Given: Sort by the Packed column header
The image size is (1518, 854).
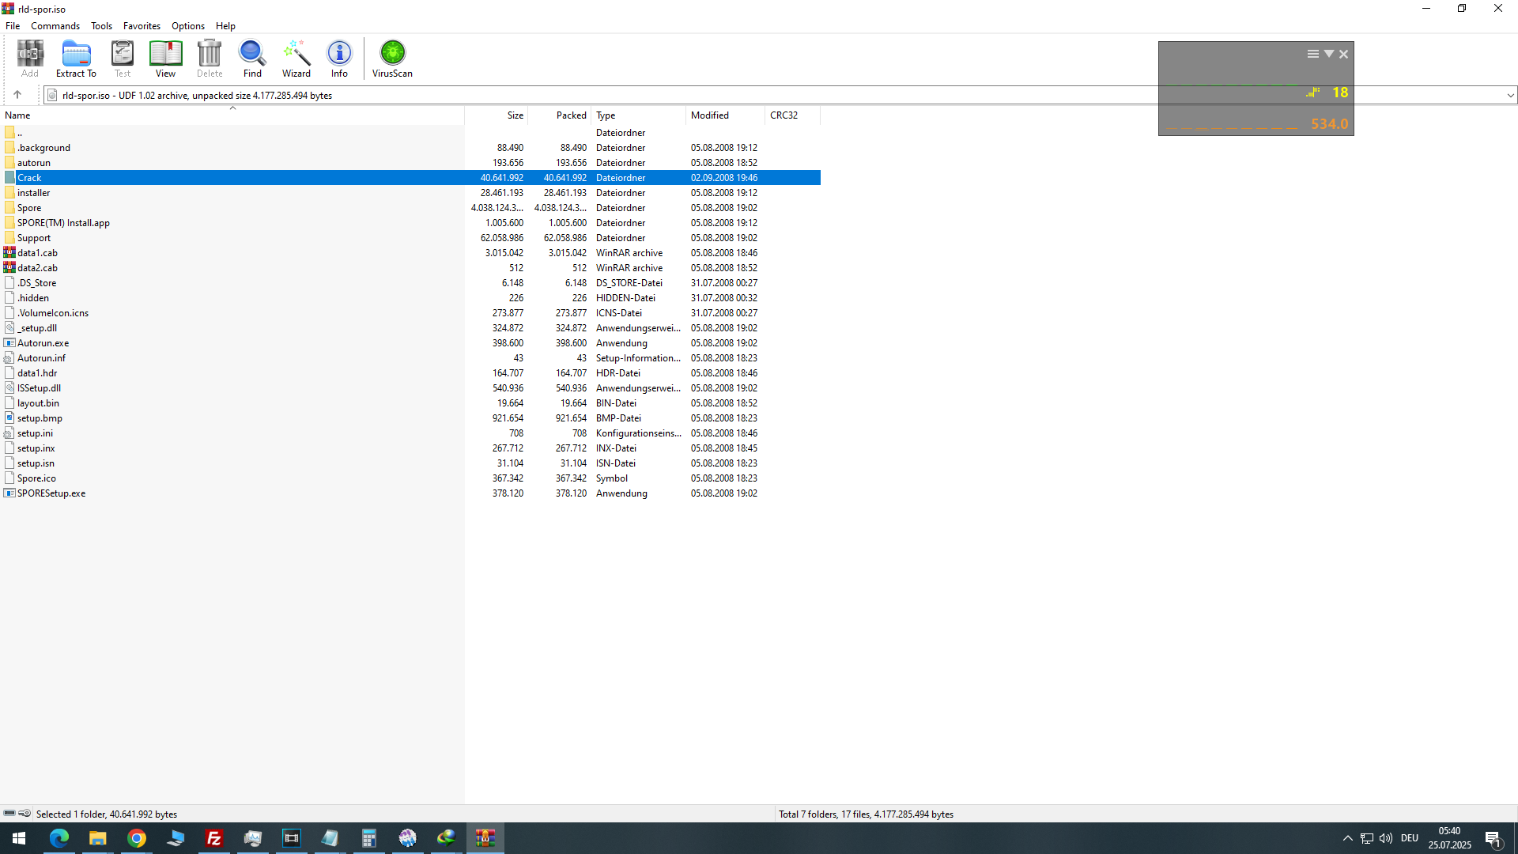Looking at the screenshot, I should (560, 115).
